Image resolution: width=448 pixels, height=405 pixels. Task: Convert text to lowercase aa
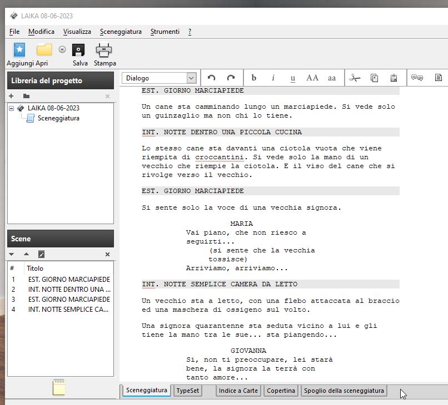click(332, 78)
